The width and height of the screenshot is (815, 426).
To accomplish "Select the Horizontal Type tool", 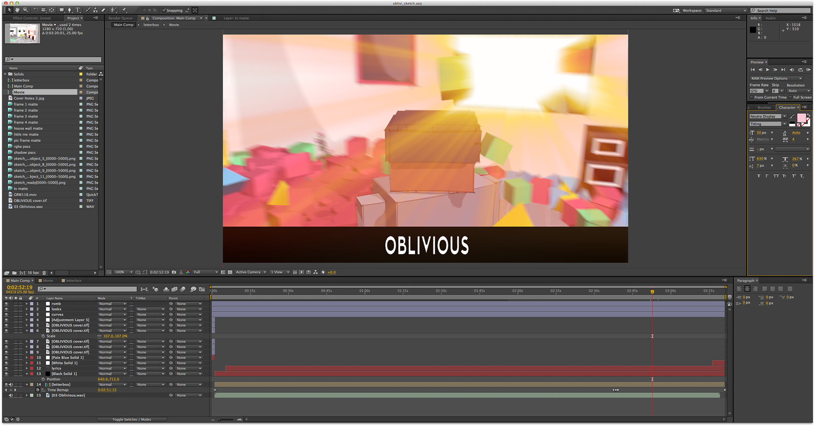I will [x=78, y=10].
